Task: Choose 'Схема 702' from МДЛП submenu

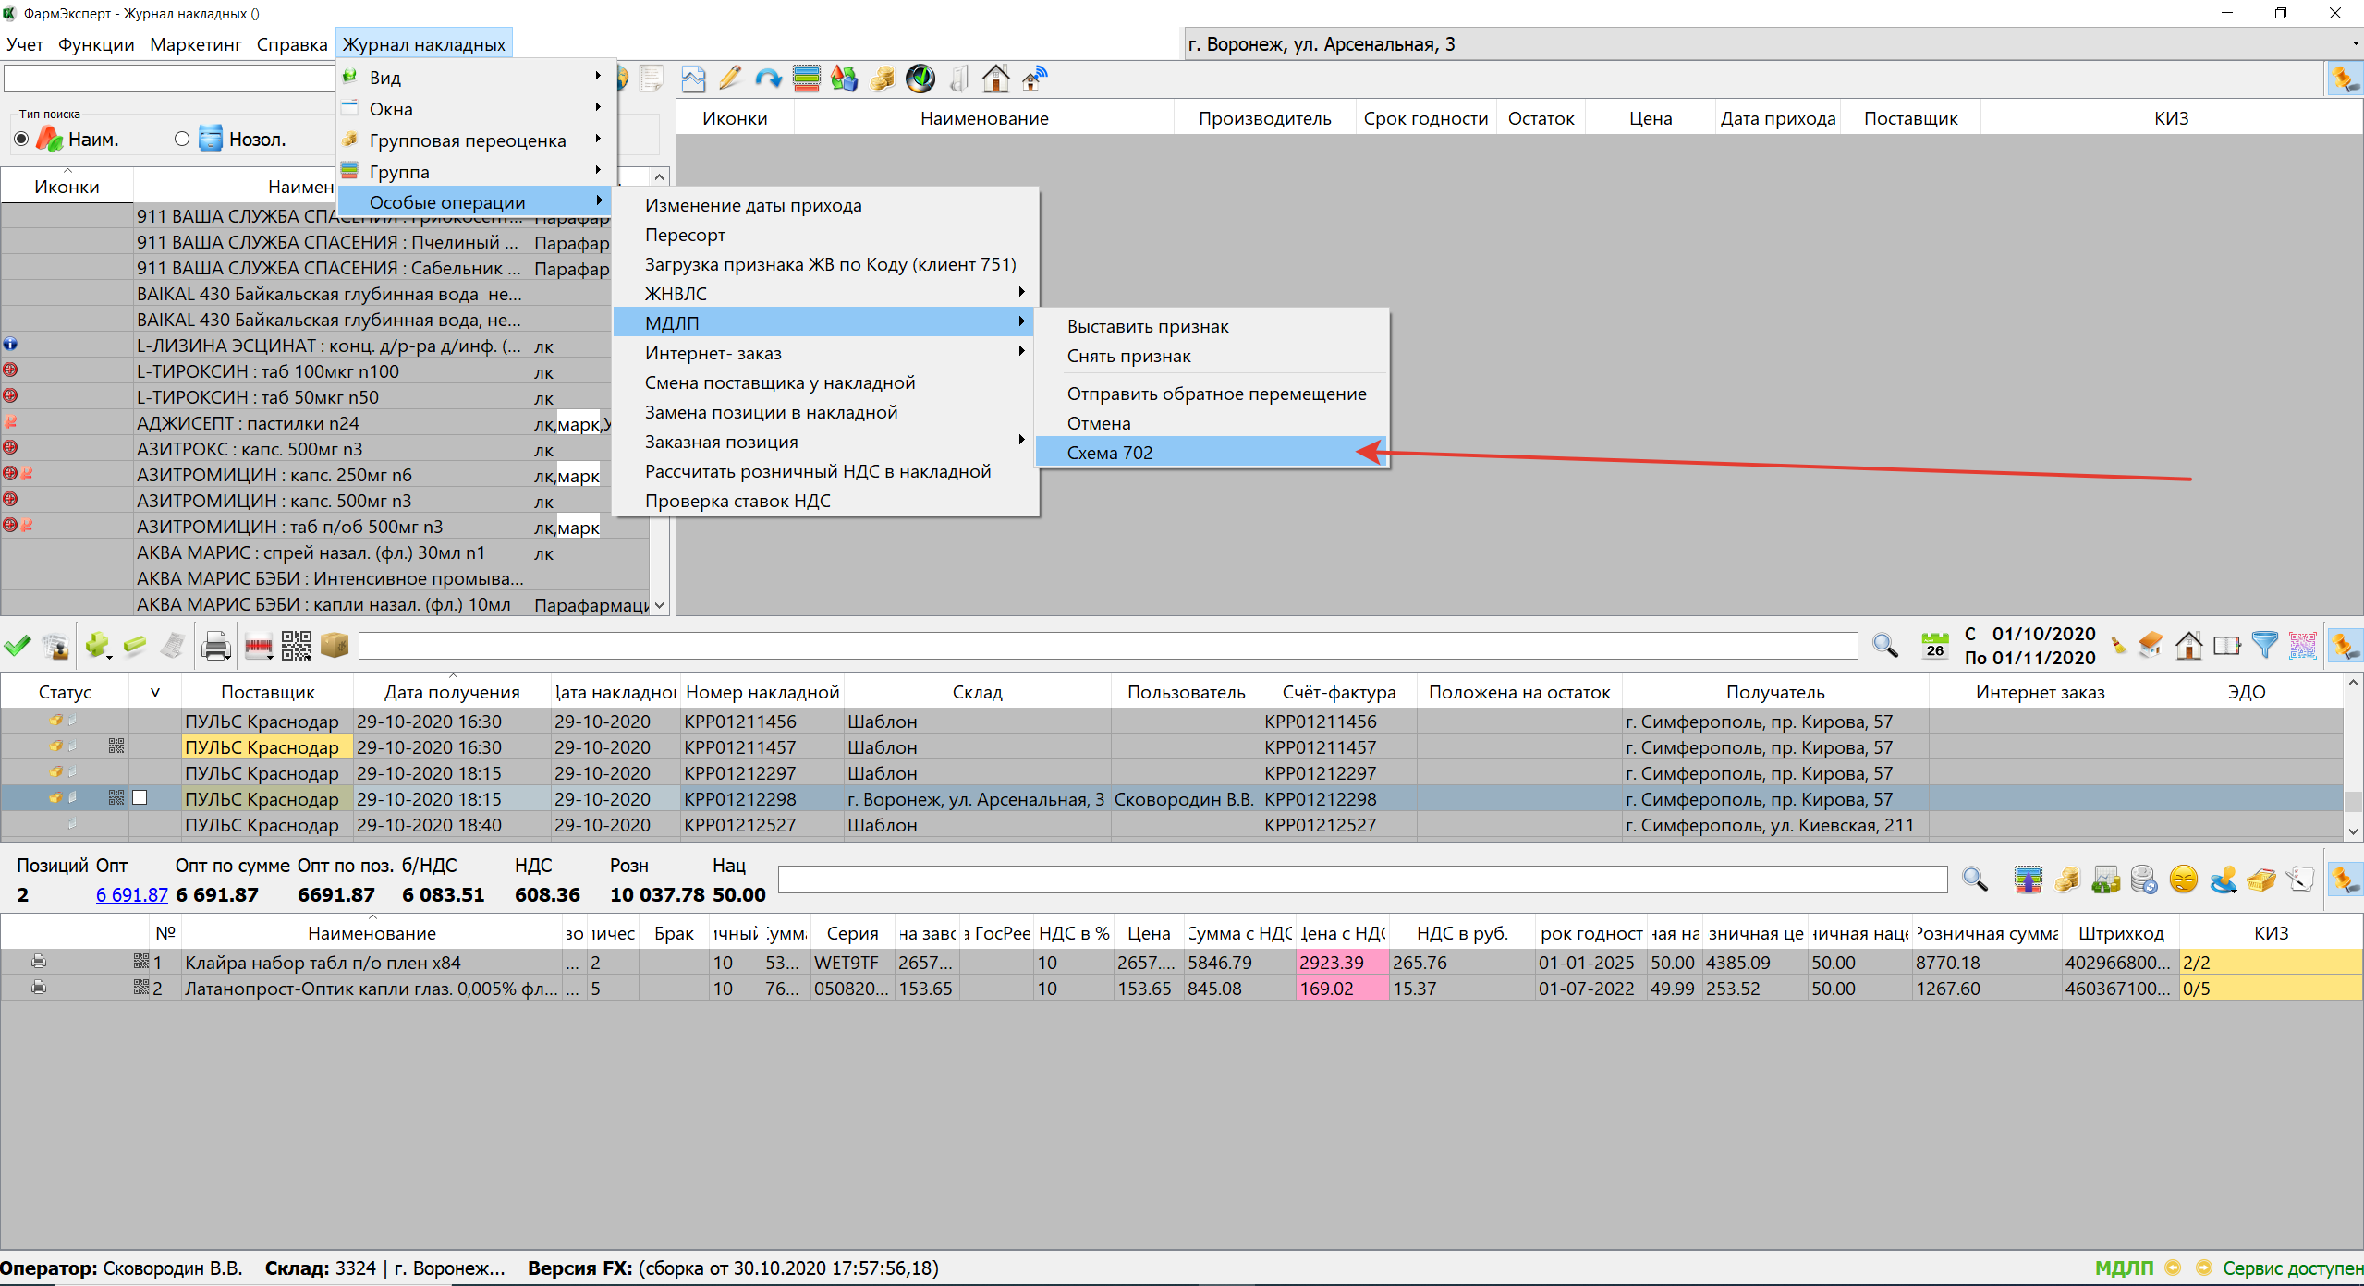Action: pos(1110,453)
